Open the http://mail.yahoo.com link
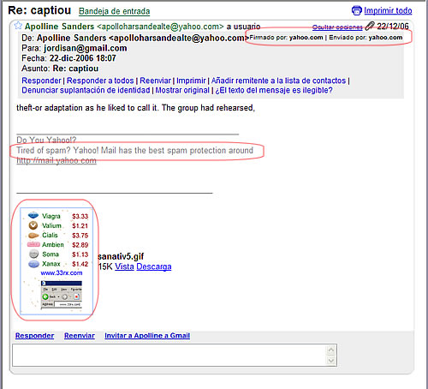 coord(56,160)
